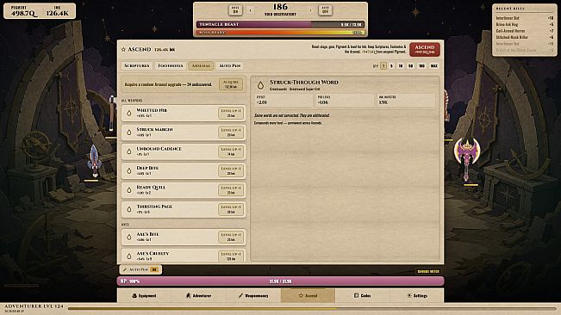Screen dimensions: 561x315
Task: Set buy quantity to 50
Action: (x=411, y=65)
